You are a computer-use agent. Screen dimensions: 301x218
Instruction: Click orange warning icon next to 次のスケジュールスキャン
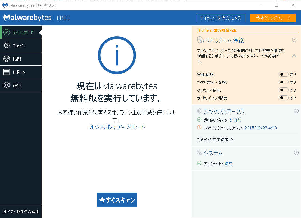click(x=199, y=127)
